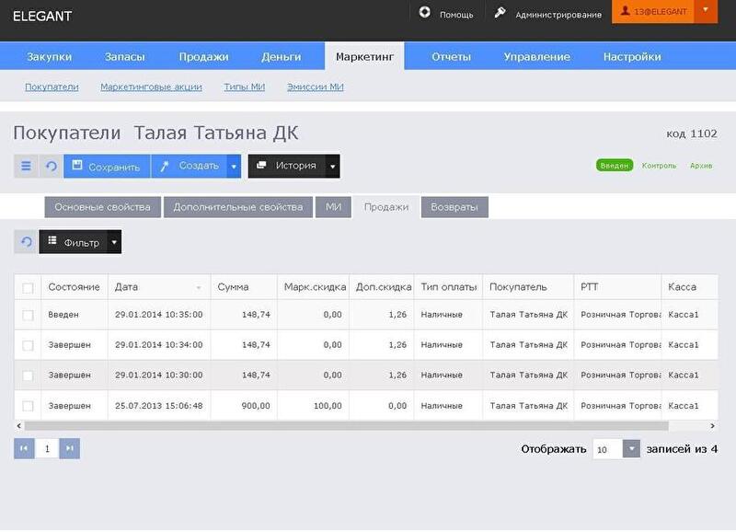Switch to the Возвраты tab

pos(454,207)
